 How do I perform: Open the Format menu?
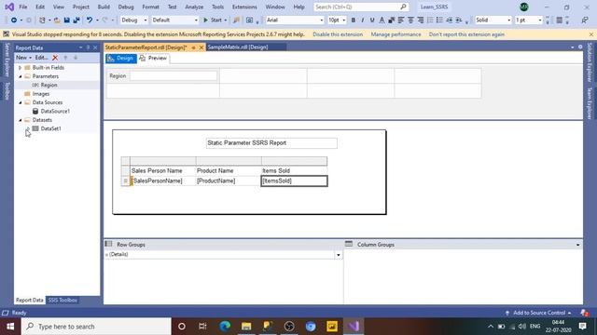coord(151,7)
